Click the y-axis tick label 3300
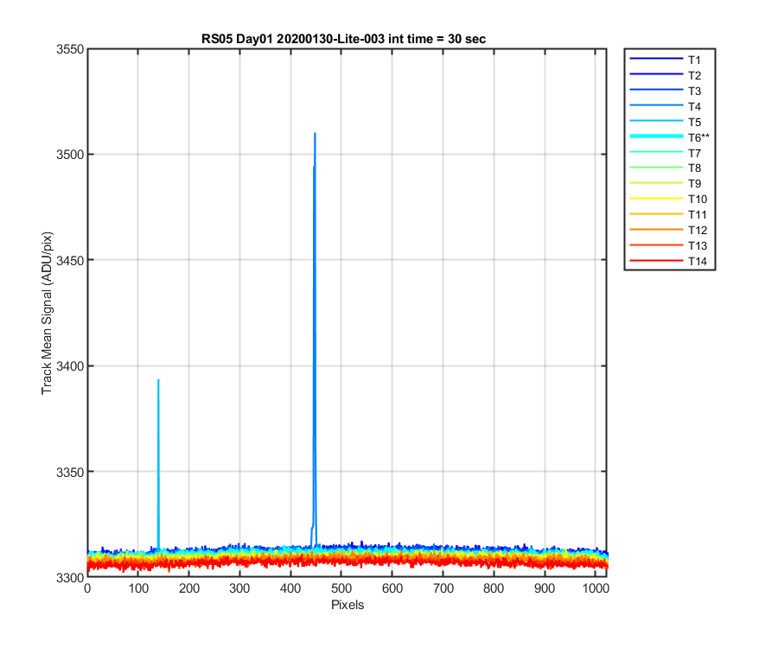Image resolution: width=778 pixels, height=648 pixels. click(70, 578)
